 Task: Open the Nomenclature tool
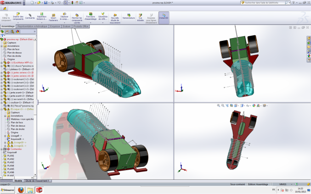(x=129, y=17)
